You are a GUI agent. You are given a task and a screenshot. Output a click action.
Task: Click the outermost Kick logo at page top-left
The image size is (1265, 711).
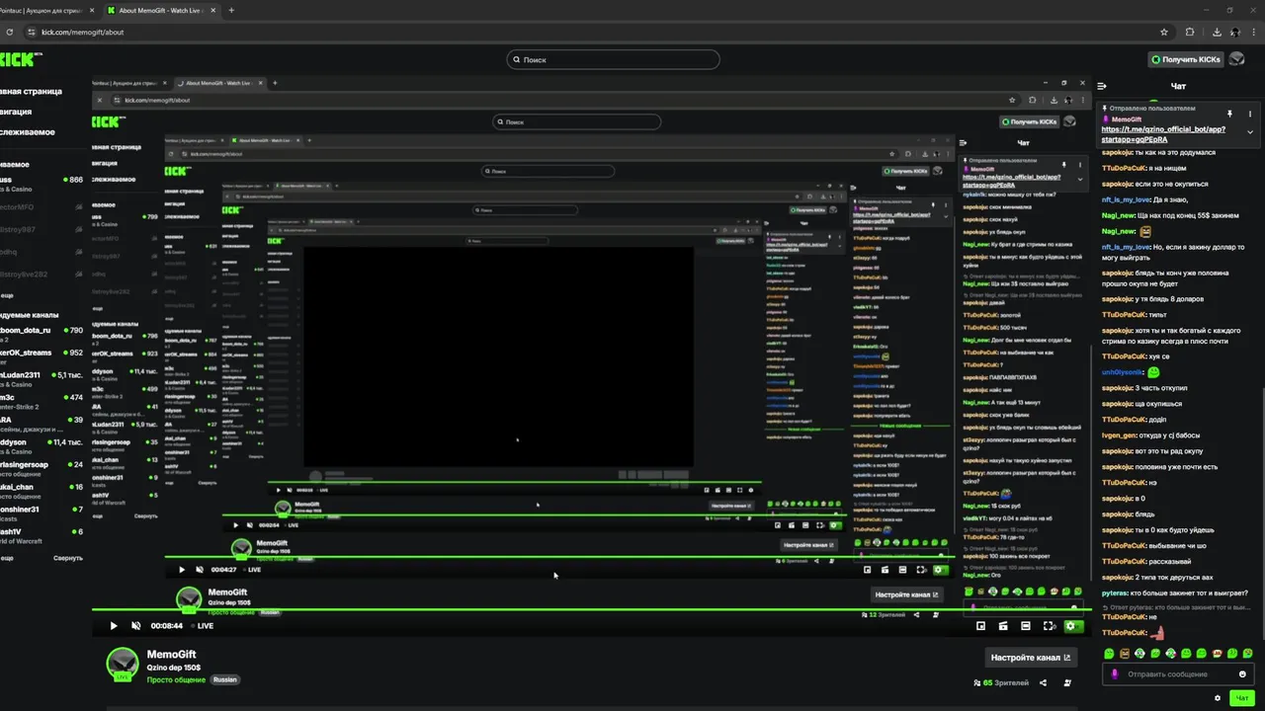pyautogui.click(x=20, y=59)
